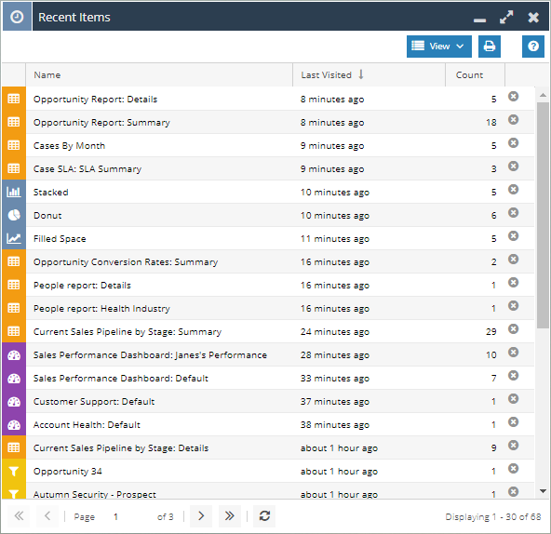Go to the next page
Image resolution: width=551 pixels, height=534 pixels.
pyautogui.click(x=201, y=516)
